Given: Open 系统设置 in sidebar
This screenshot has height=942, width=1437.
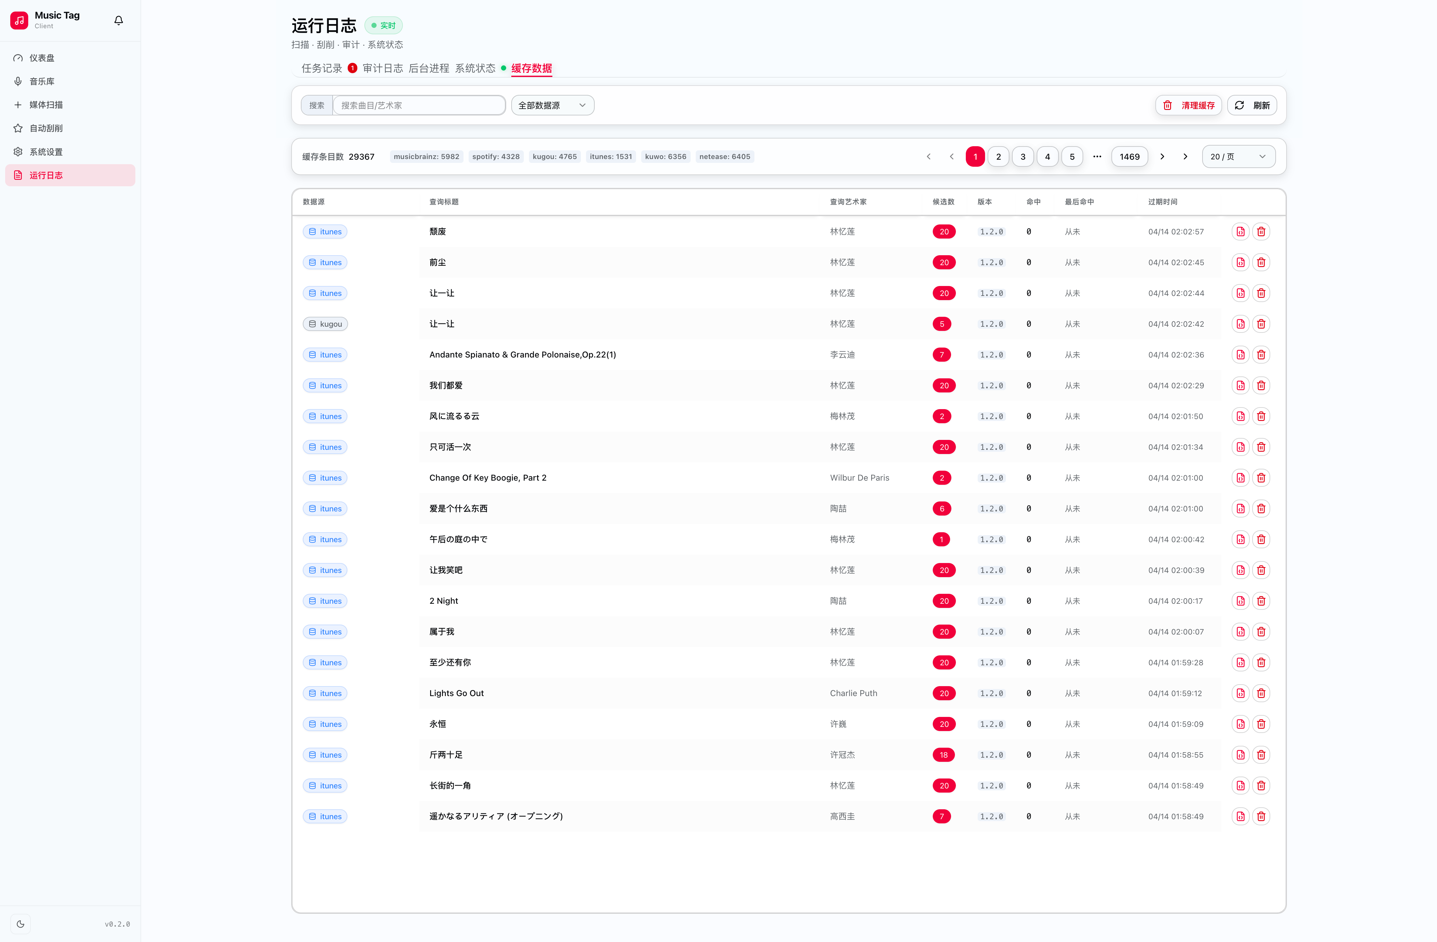Looking at the screenshot, I should click(46, 152).
